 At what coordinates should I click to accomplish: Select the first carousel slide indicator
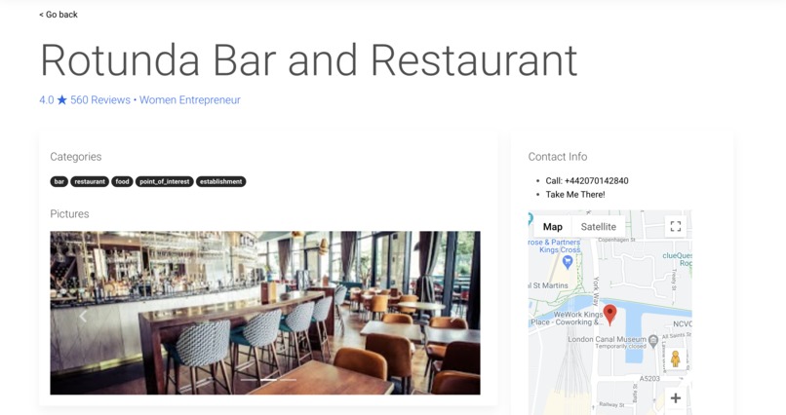click(x=249, y=380)
